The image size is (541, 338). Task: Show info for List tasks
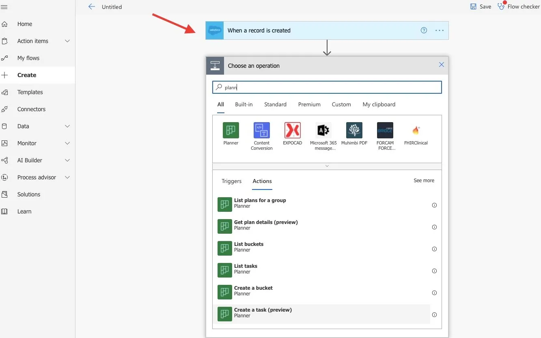[434, 271]
